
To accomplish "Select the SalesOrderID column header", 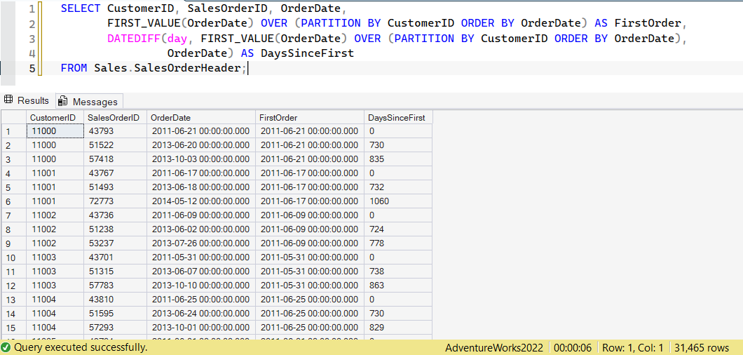I will [x=115, y=117].
